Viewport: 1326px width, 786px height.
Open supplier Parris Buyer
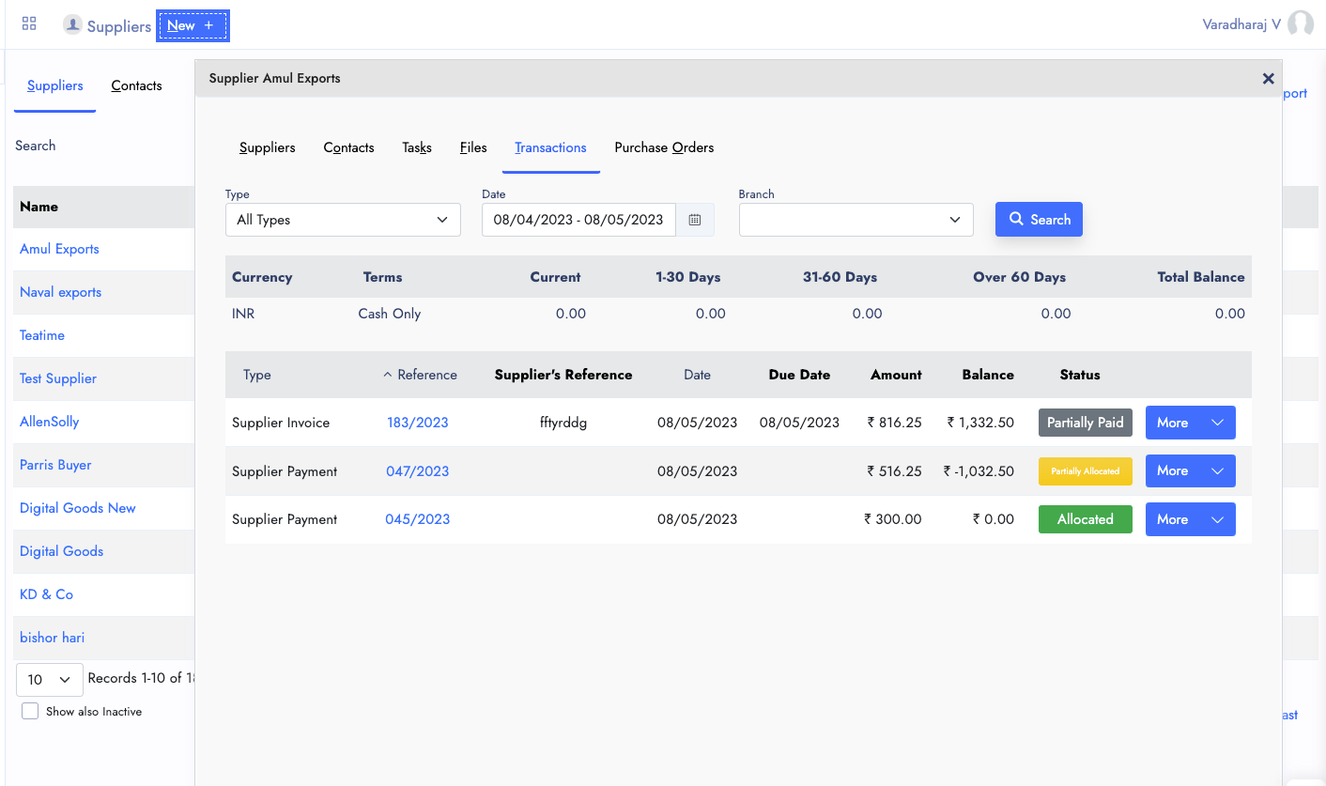tap(55, 465)
